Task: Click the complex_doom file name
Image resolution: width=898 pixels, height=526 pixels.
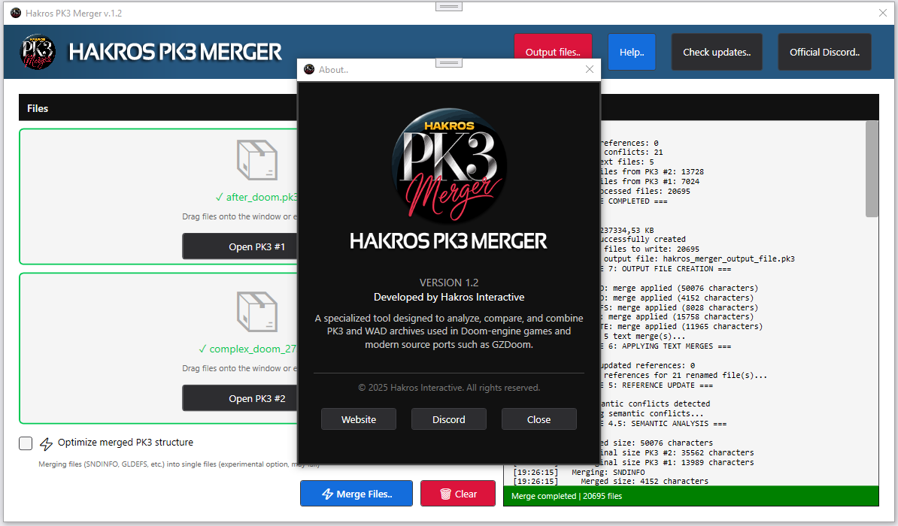Action: tap(248, 349)
